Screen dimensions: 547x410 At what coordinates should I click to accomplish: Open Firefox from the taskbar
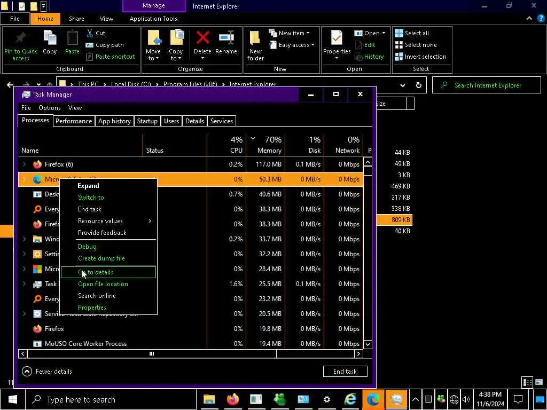pyautogui.click(x=233, y=399)
